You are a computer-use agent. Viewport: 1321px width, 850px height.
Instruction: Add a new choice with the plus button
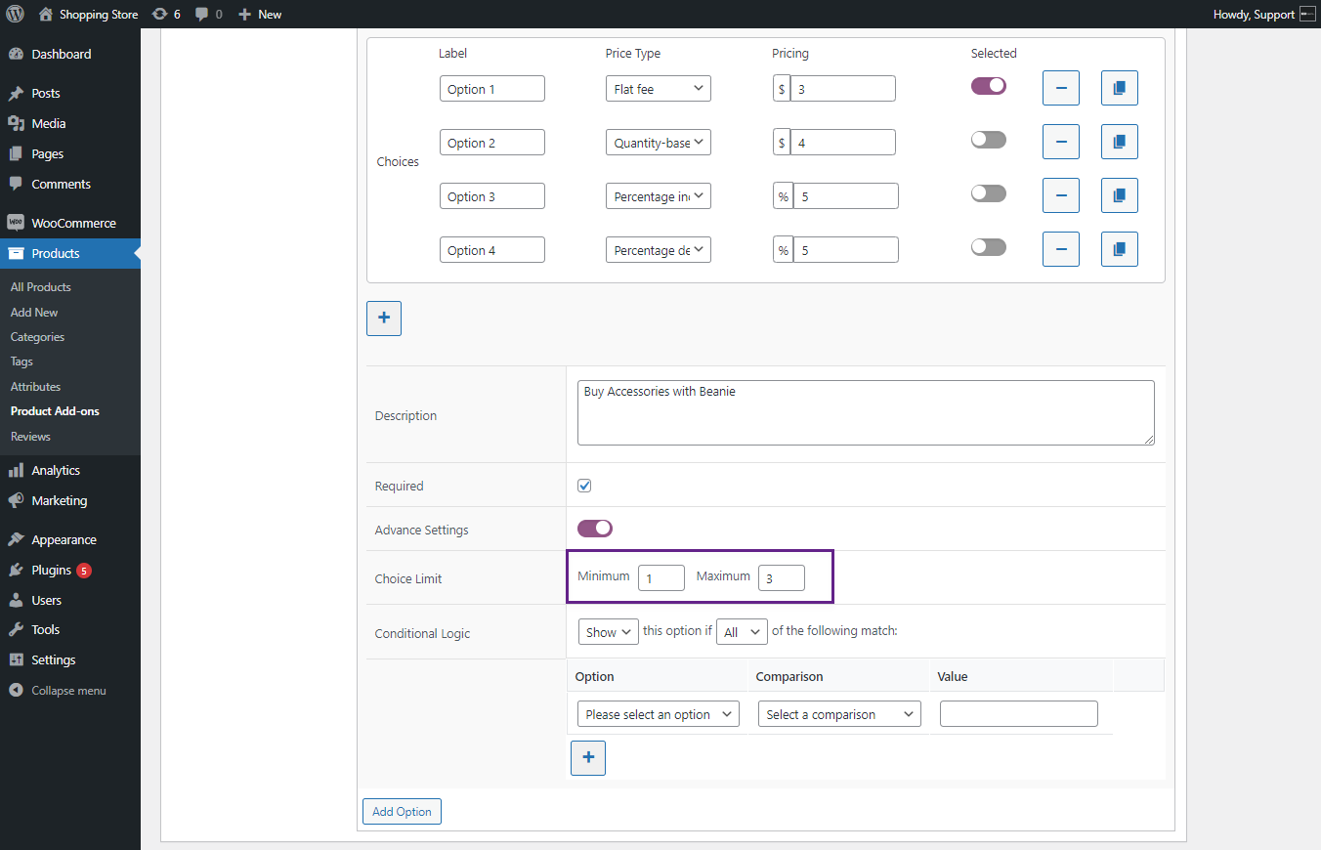point(384,319)
